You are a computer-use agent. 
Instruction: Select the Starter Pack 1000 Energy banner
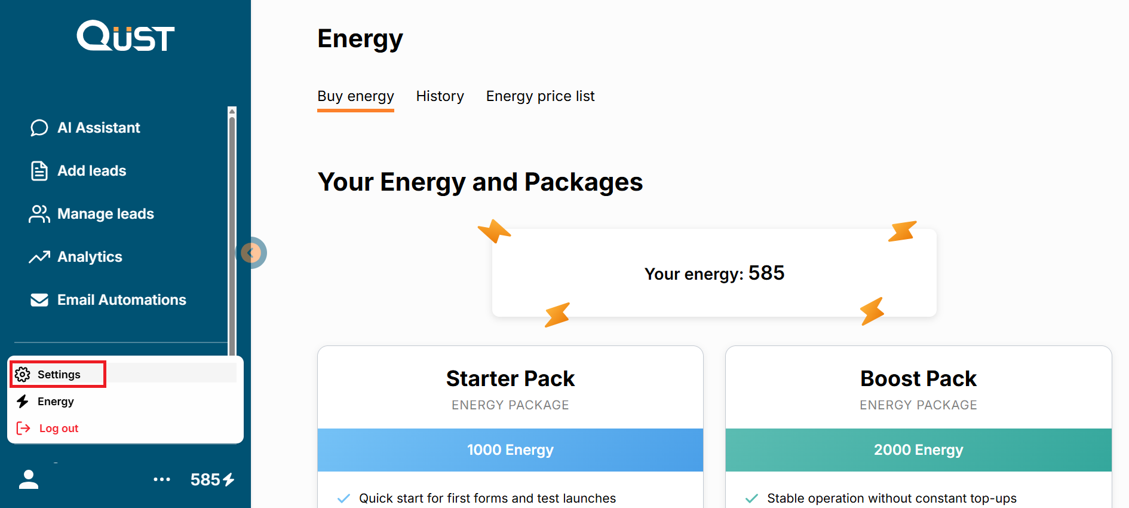pos(510,450)
